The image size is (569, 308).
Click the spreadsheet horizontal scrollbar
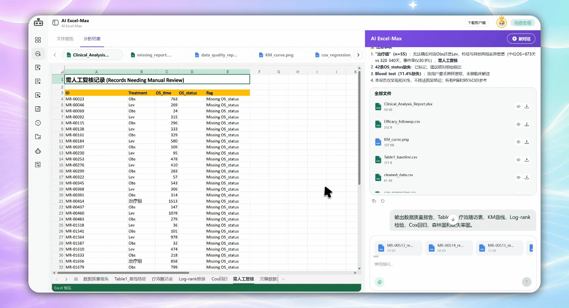click(123, 273)
